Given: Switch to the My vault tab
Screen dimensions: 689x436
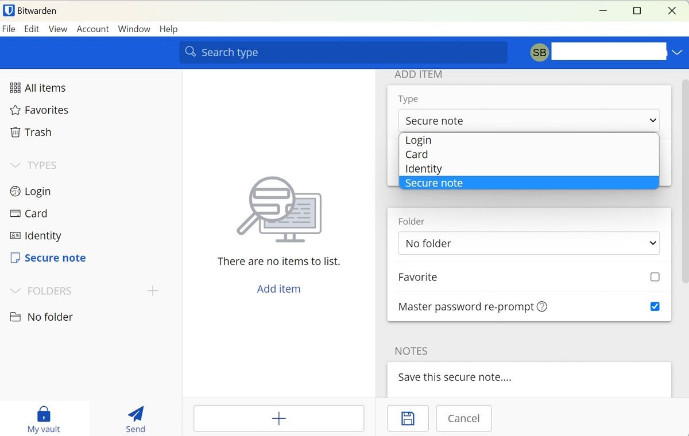Looking at the screenshot, I should pos(44,418).
